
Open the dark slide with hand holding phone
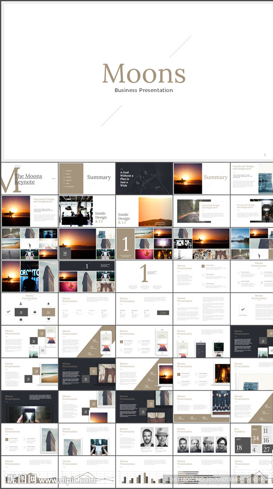point(29,407)
